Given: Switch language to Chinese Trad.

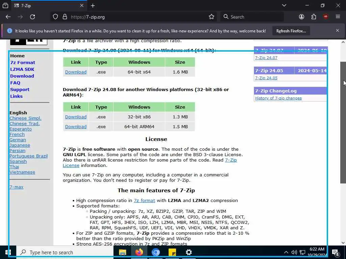Looking at the screenshot, I should (24, 123).
